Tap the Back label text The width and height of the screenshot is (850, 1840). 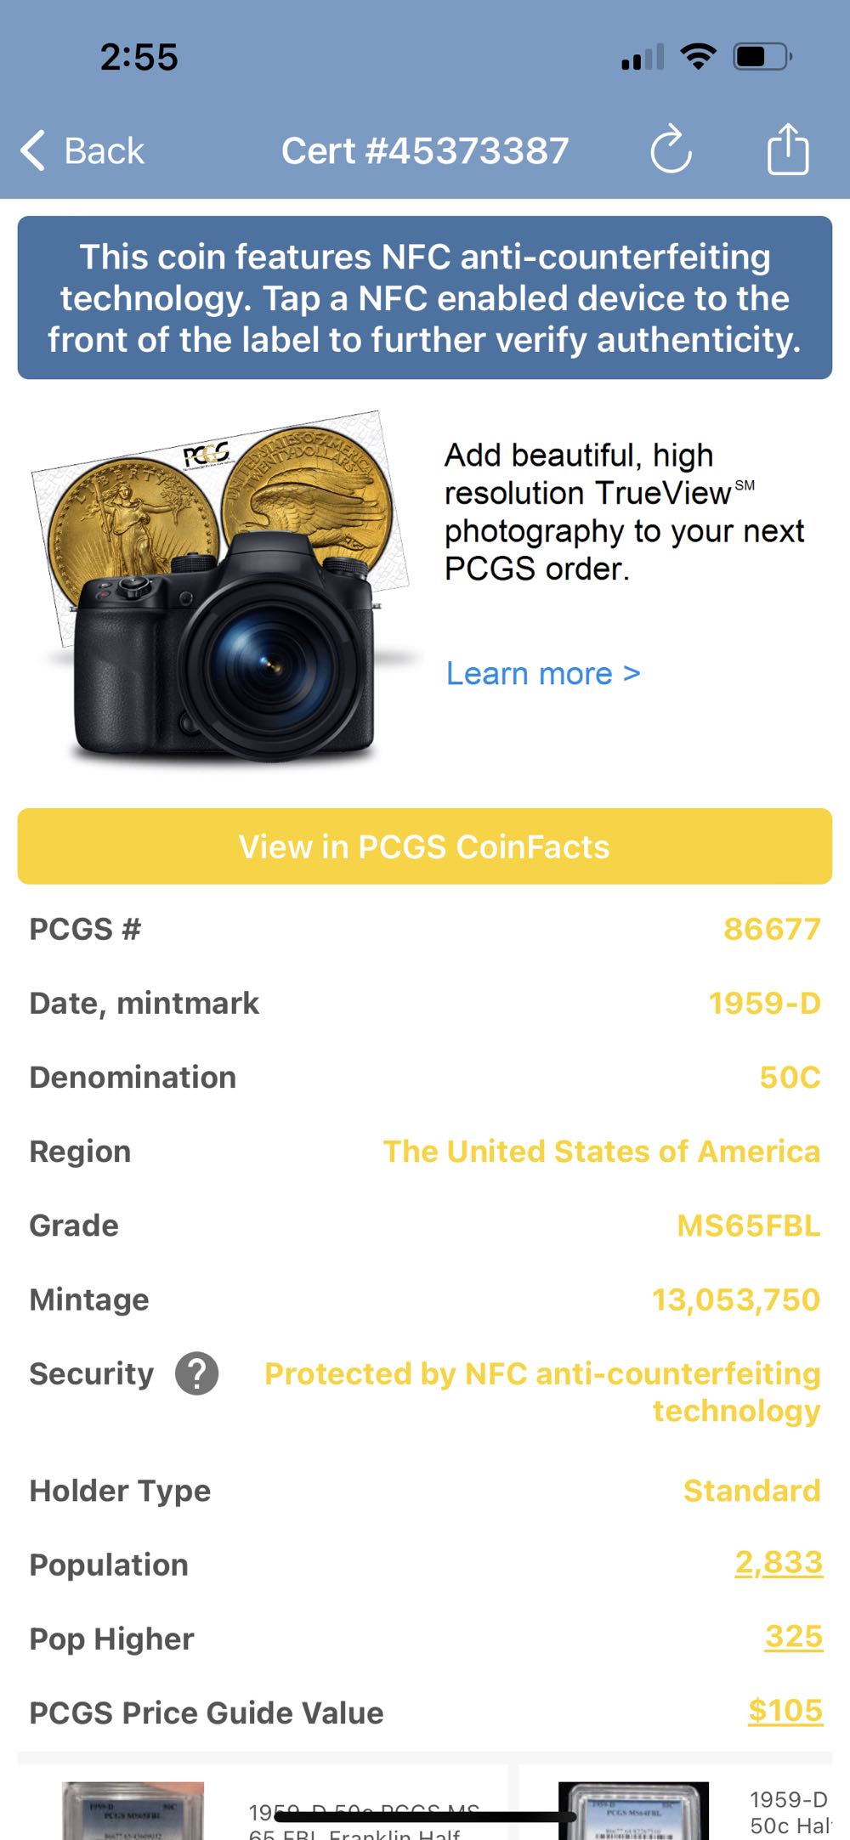click(105, 151)
